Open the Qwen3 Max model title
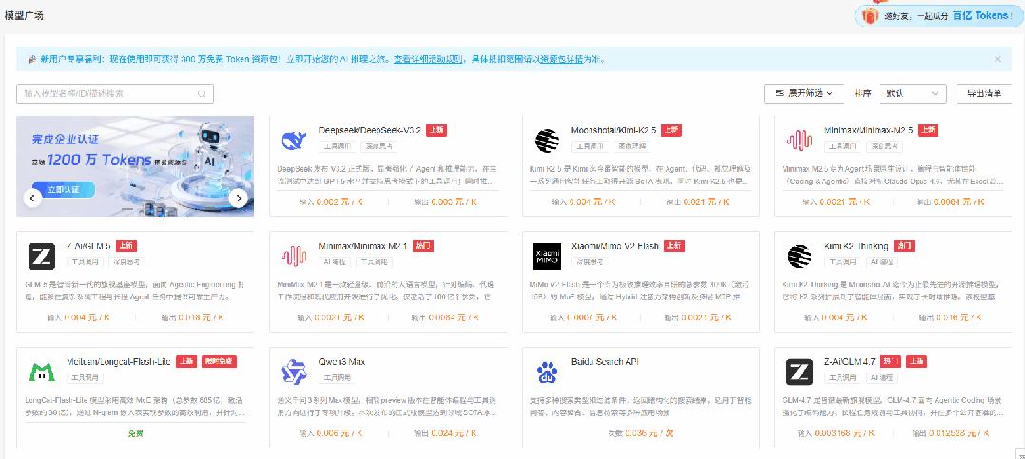This screenshot has height=459, width=1025. [342, 362]
